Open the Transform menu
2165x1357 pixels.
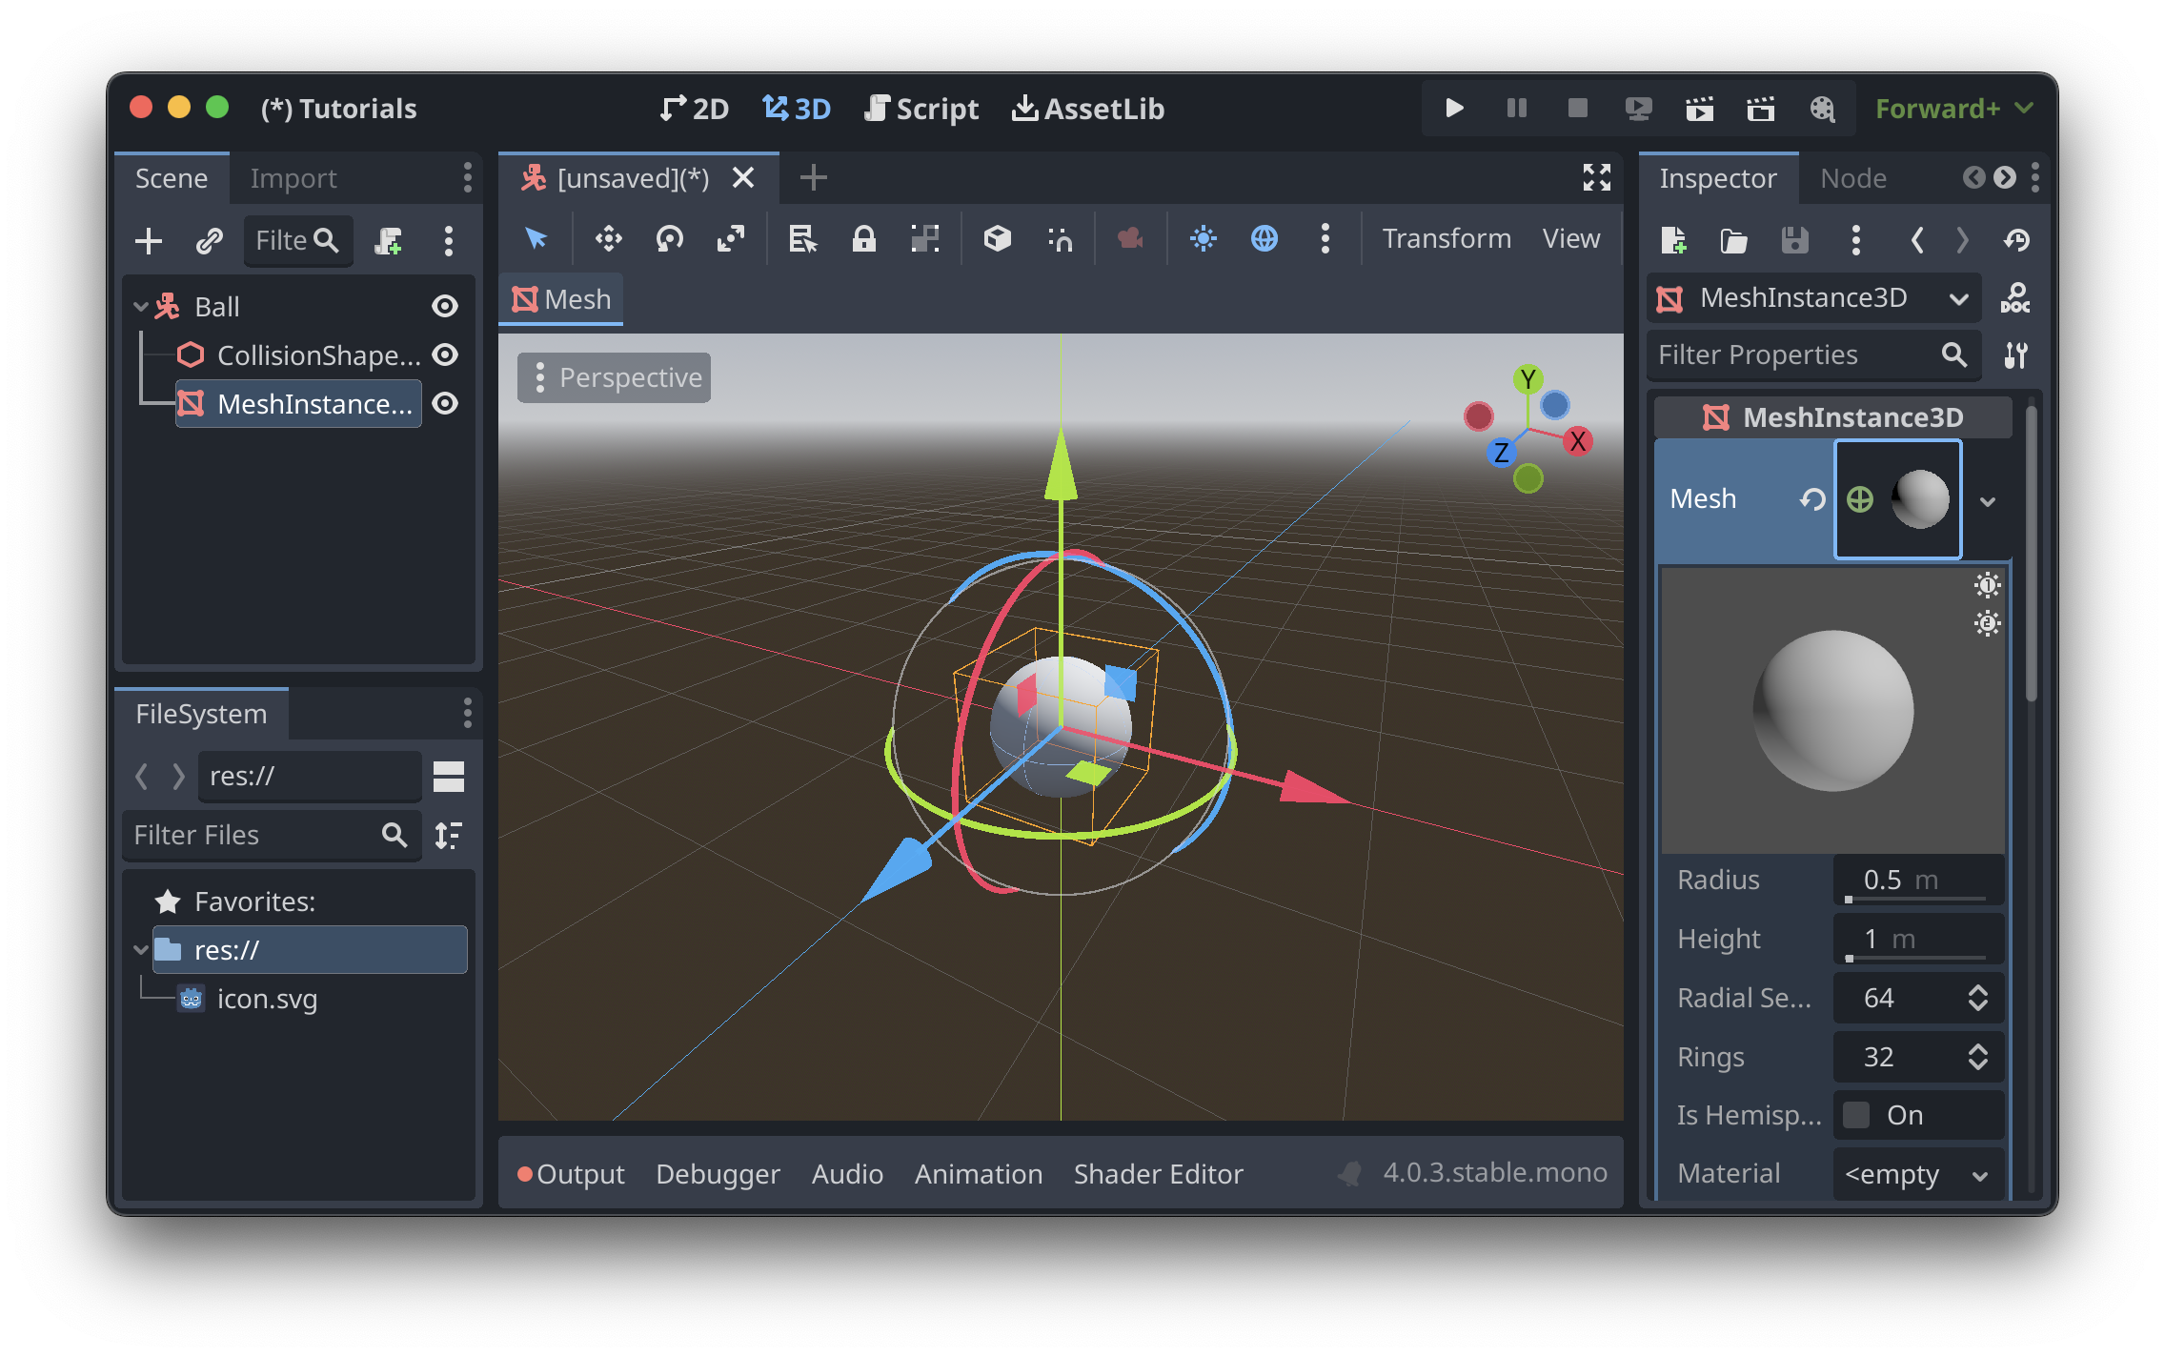tap(1446, 238)
